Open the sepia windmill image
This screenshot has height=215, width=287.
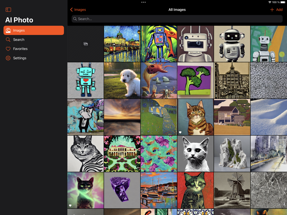click(232, 190)
